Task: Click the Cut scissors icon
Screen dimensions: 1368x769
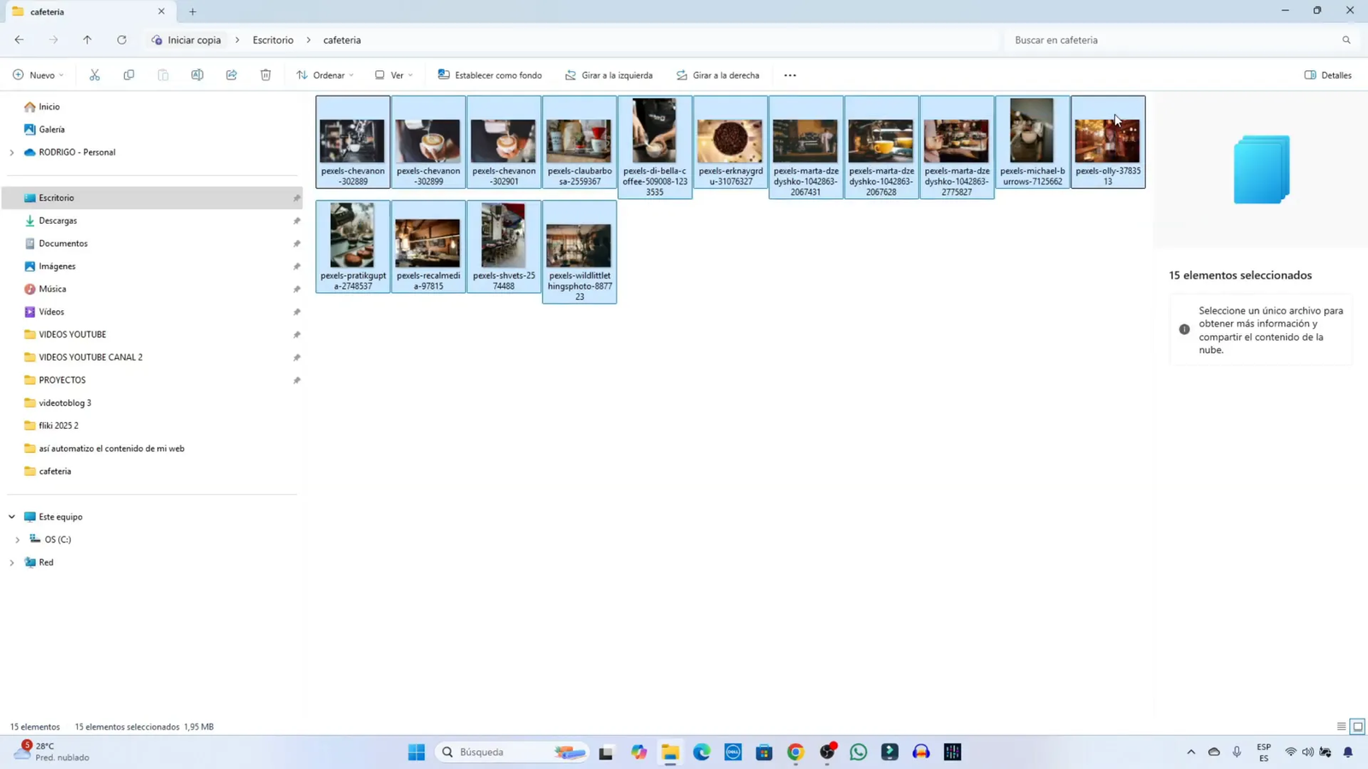Action: pyautogui.click(x=95, y=75)
